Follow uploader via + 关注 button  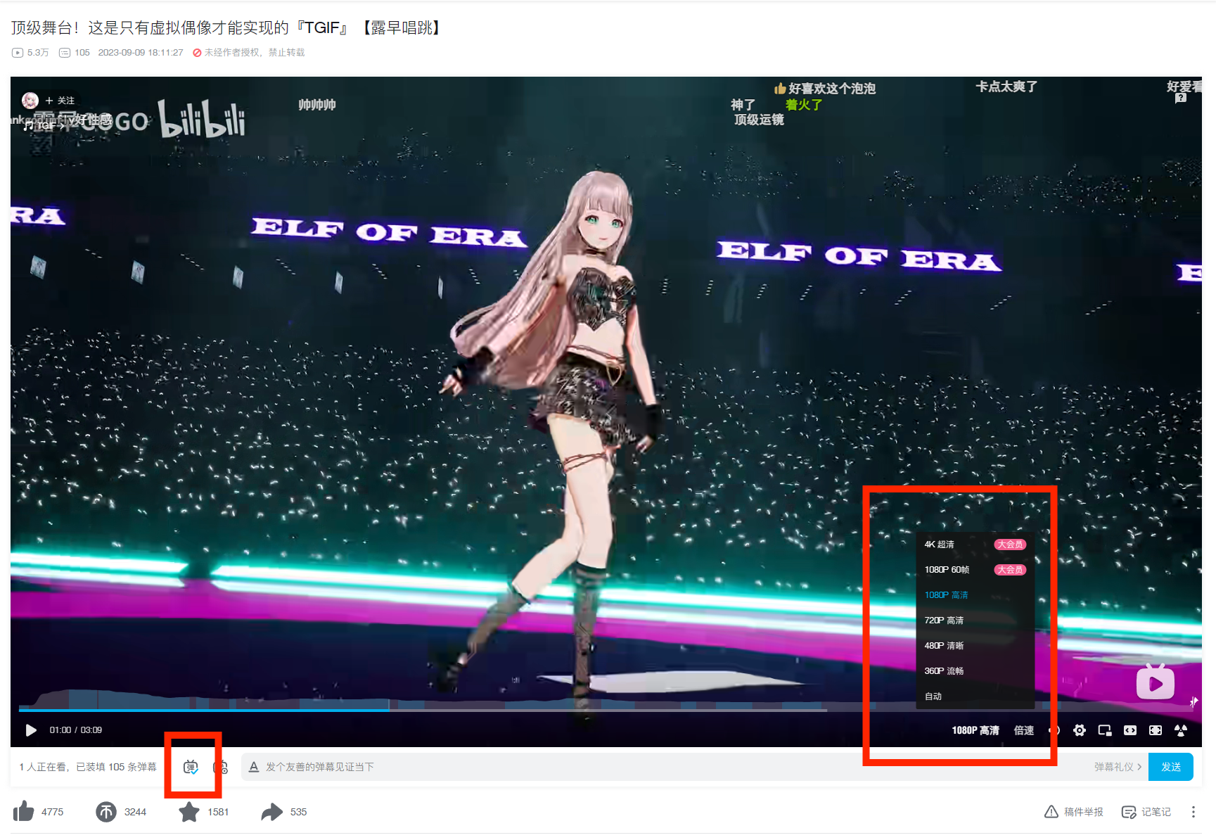point(60,101)
